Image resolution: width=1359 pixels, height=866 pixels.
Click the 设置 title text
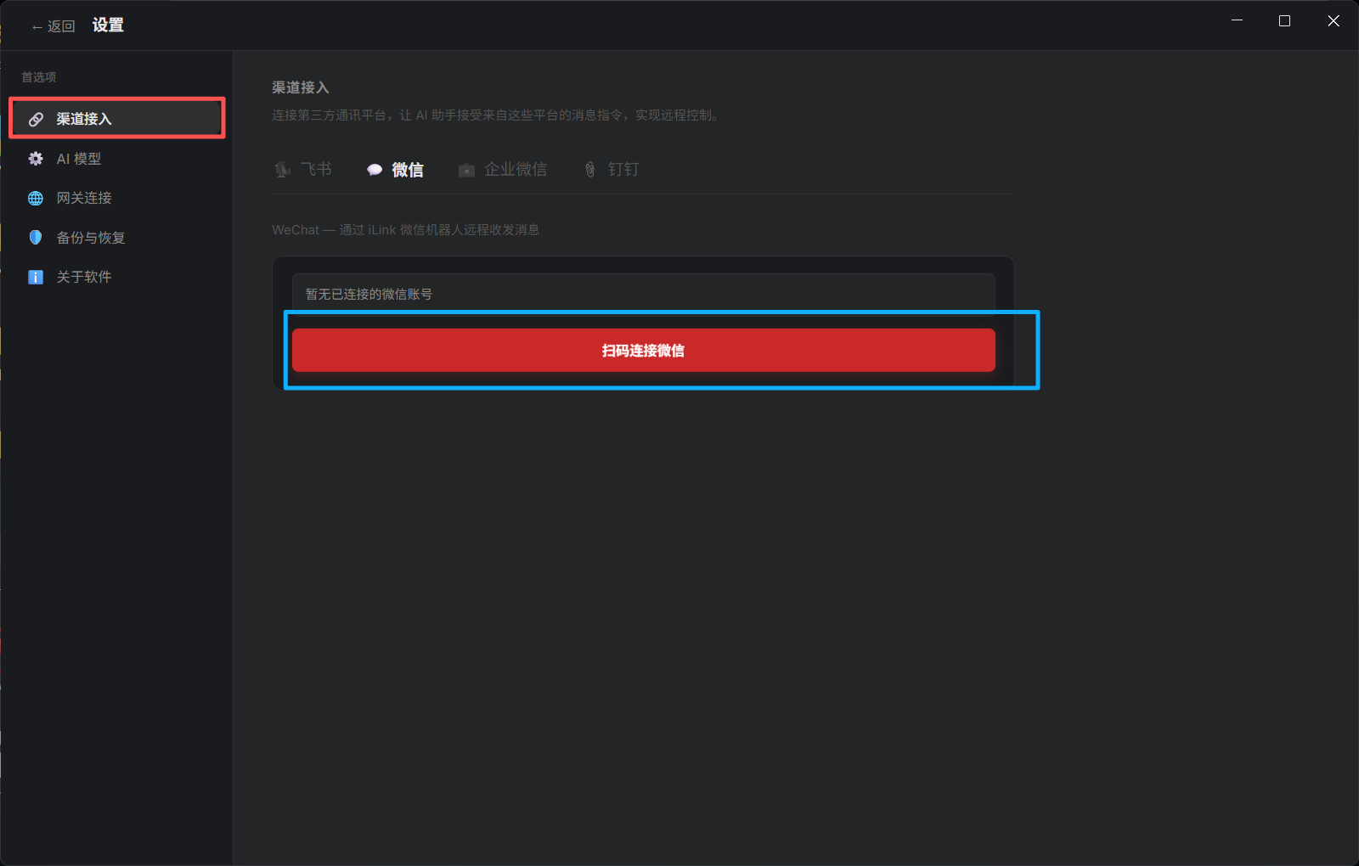108,25
